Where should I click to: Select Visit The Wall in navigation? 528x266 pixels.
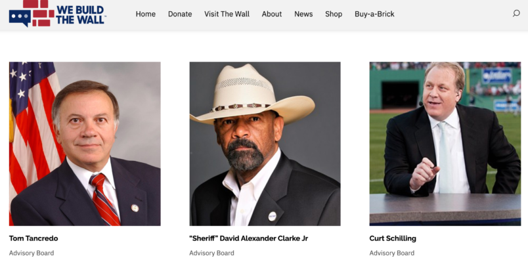point(227,14)
